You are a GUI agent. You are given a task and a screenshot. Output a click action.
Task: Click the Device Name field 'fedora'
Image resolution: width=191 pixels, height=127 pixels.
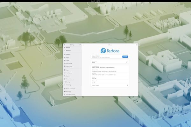pos(110,62)
